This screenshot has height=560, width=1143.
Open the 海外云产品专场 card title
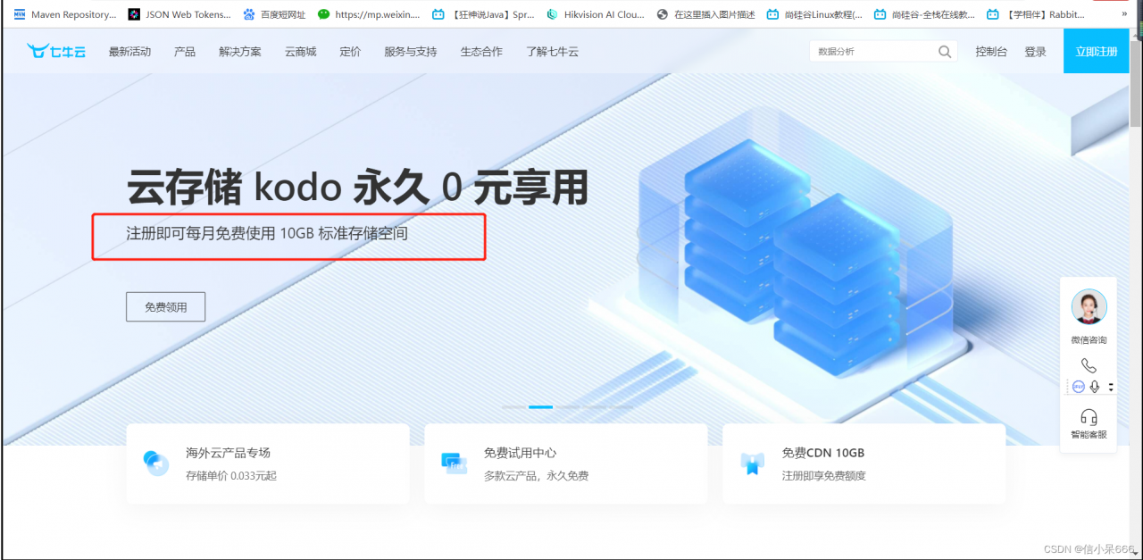click(x=228, y=453)
